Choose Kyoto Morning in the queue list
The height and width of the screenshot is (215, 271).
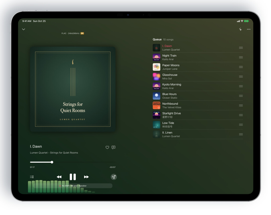pos(198,86)
